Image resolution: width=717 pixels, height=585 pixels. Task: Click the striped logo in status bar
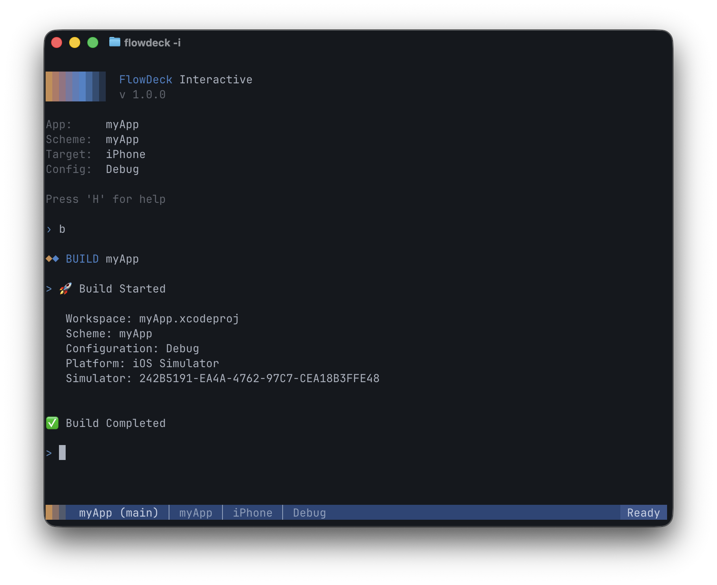point(55,512)
